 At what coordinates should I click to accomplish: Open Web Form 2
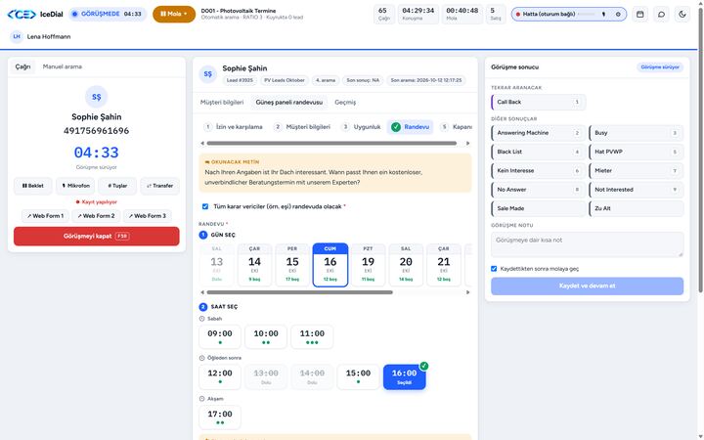click(96, 216)
